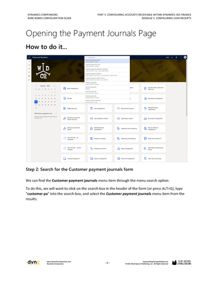Choose Customer payment retention terms result
Image resolution: width=219 pixels, height=283 pixels.
pos(107,79)
